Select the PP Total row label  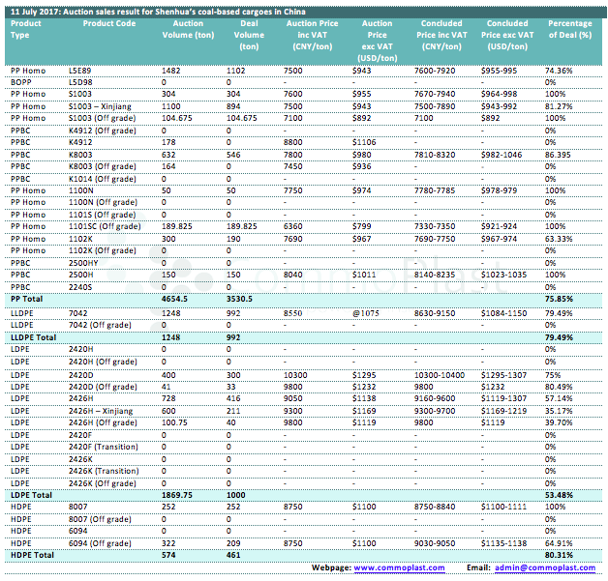[x=28, y=299]
